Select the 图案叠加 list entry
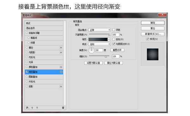 (x=44, y=77)
